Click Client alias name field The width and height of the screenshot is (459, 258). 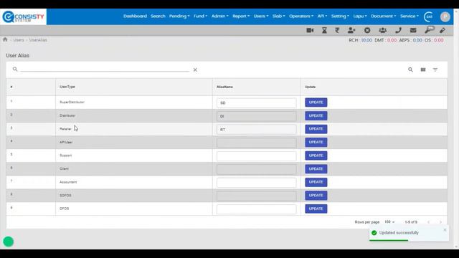tap(257, 169)
